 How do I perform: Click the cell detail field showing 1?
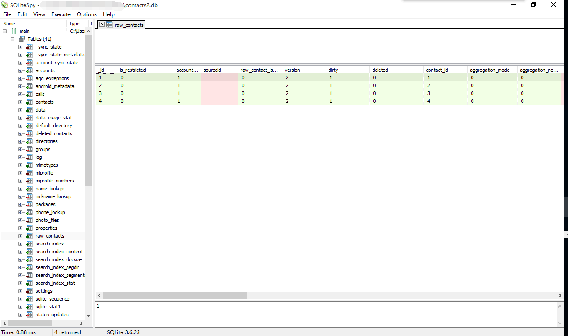tap(326, 314)
